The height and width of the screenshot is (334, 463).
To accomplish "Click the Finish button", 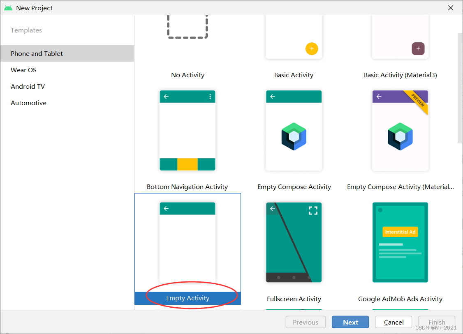I will [x=436, y=322].
